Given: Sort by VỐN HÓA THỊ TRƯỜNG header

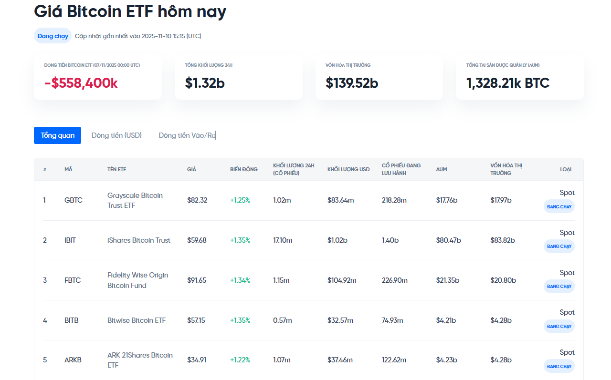Looking at the screenshot, I should click(506, 169).
